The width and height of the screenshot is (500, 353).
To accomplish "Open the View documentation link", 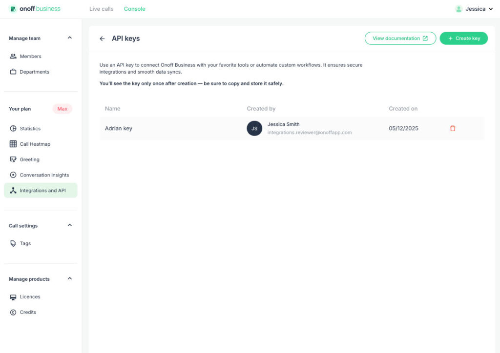I will [x=400, y=38].
